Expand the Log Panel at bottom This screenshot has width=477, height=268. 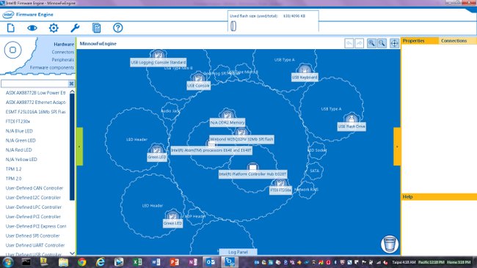[x=238, y=252]
